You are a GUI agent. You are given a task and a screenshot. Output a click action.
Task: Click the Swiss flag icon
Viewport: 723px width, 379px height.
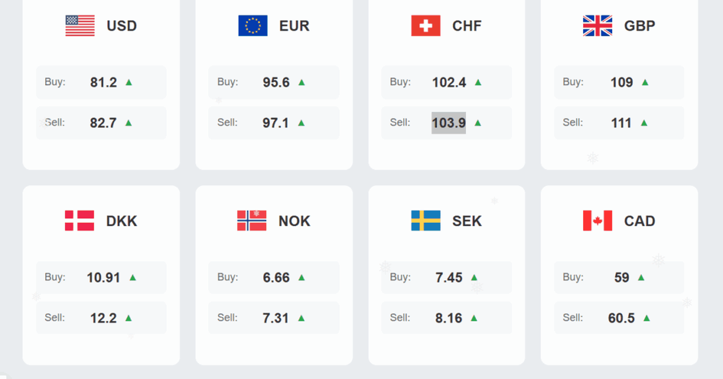(x=426, y=26)
